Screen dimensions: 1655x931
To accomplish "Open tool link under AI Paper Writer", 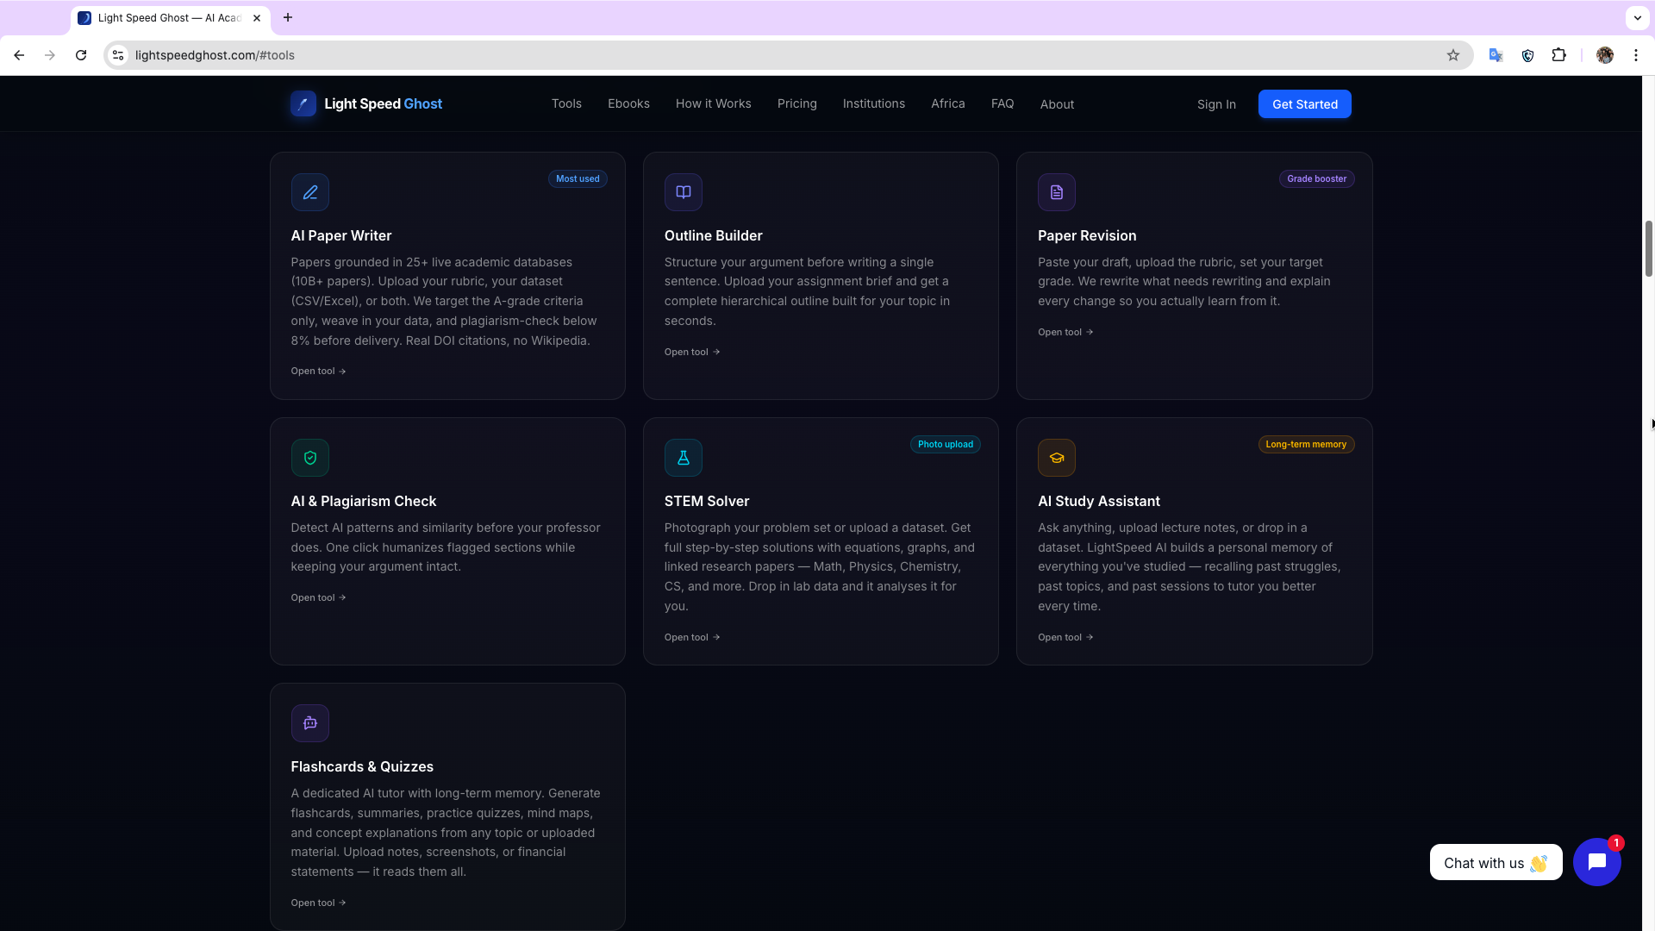I will 318,372.
